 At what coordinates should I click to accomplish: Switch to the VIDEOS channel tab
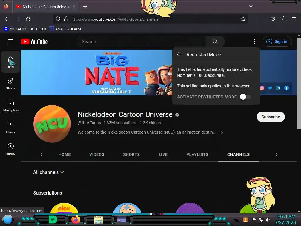pyautogui.click(x=97, y=154)
